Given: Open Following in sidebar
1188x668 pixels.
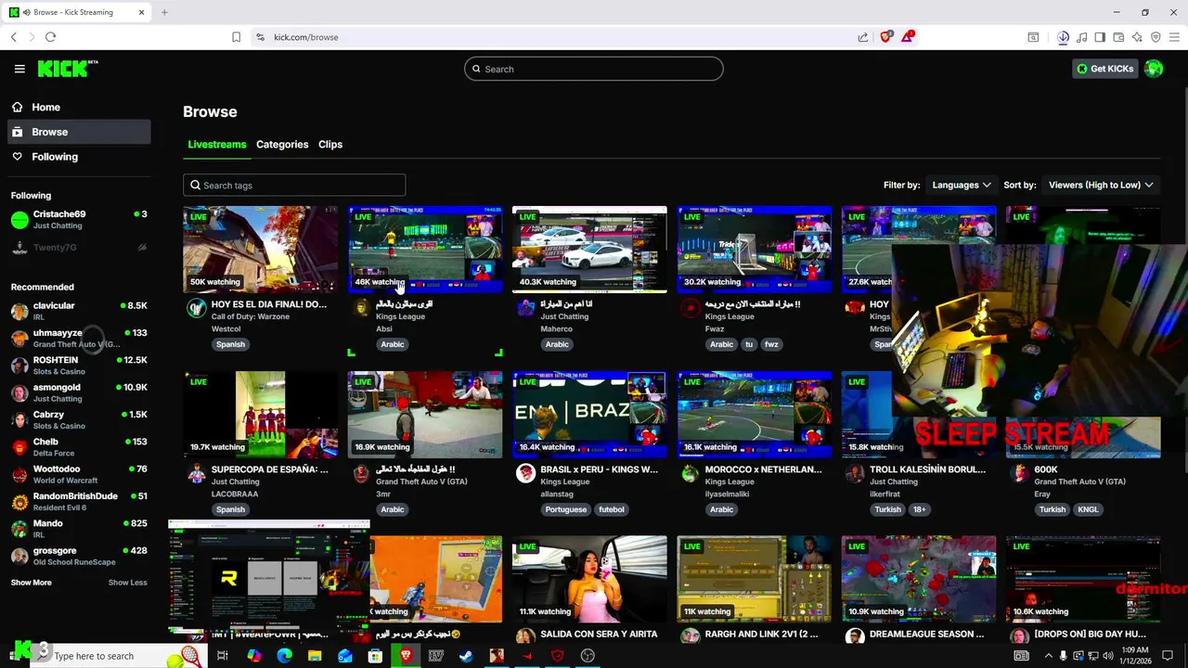Looking at the screenshot, I should click(x=79, y=157).
